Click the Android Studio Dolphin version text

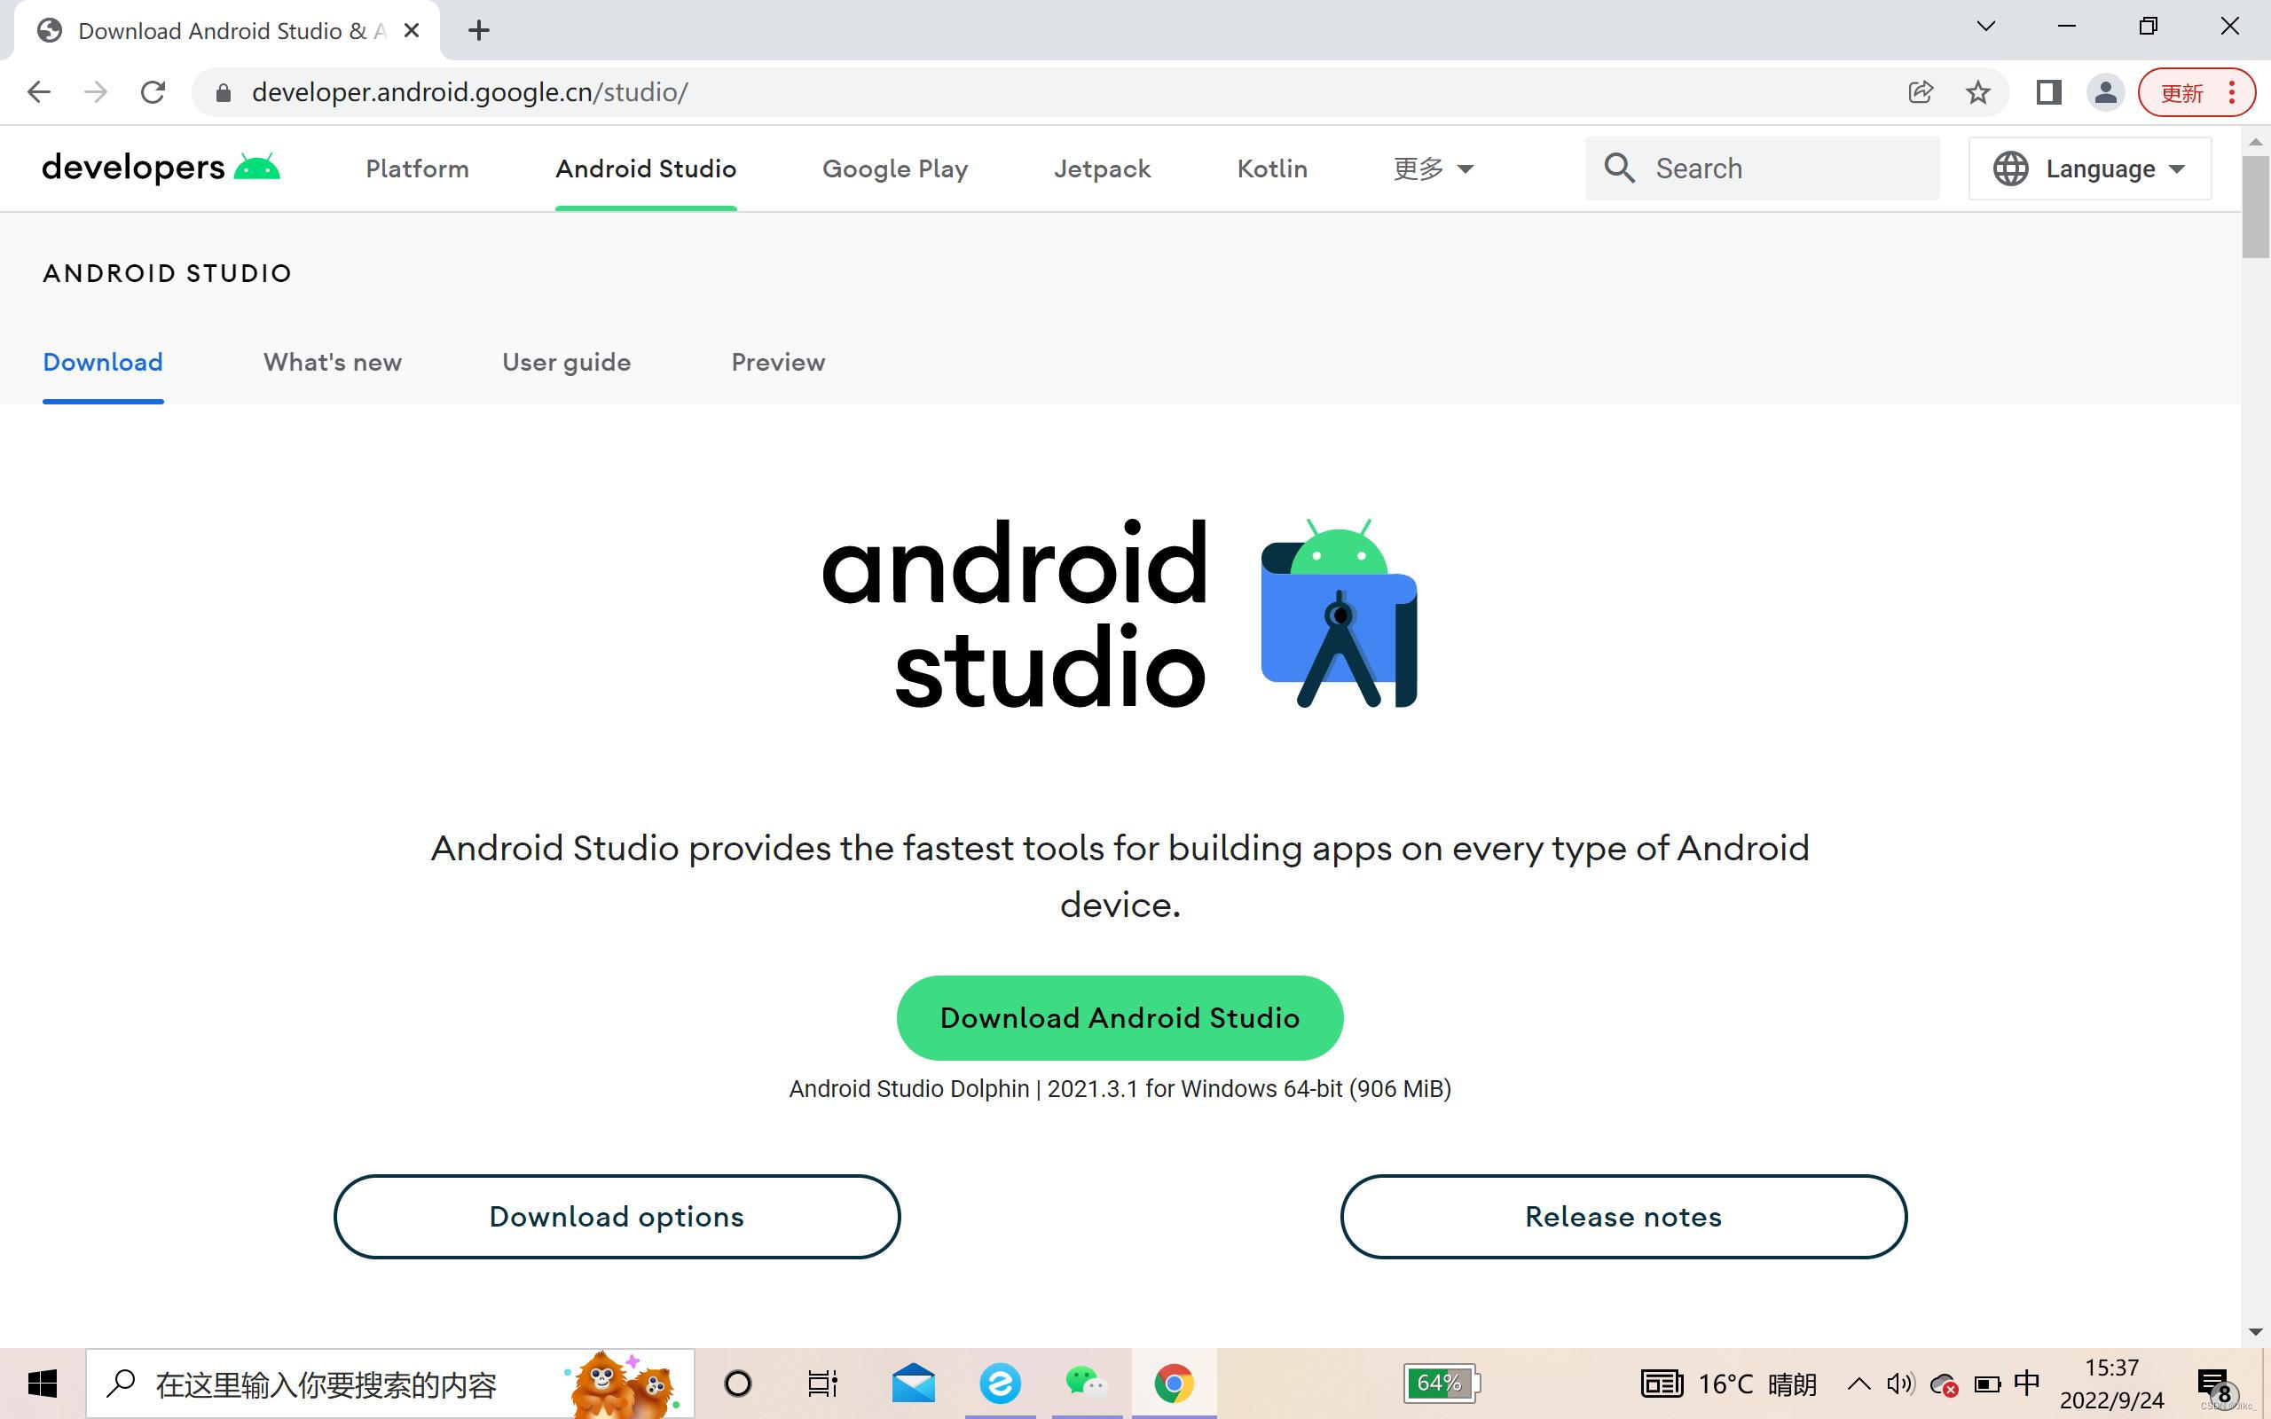tap(1120, 1089)
